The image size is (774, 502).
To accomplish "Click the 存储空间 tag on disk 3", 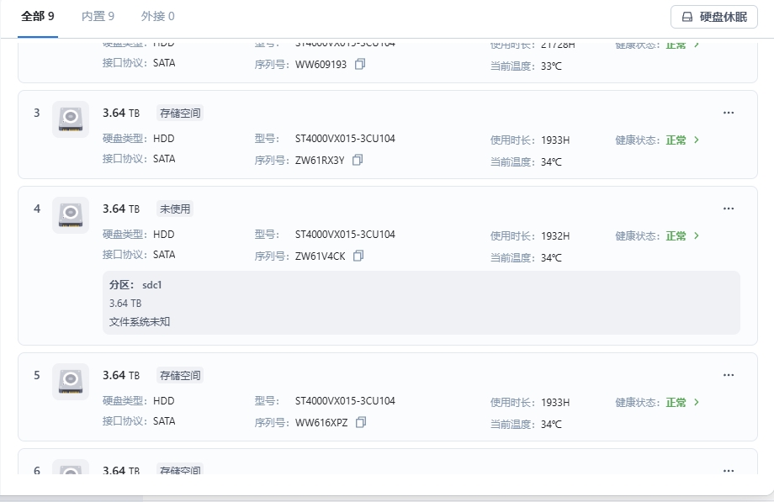I will point(180,113).
